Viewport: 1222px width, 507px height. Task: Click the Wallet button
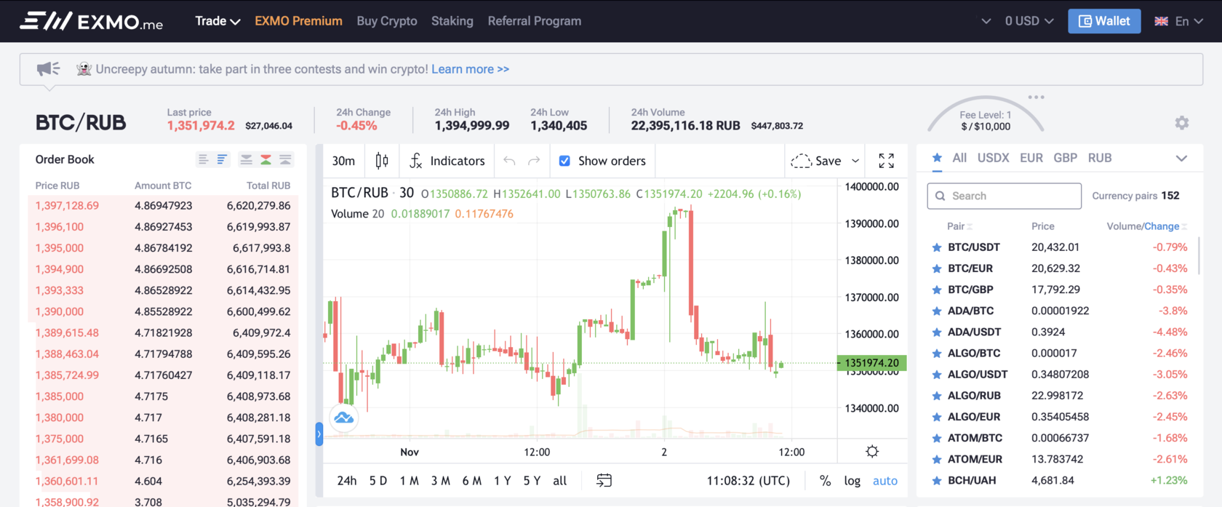click(1104, 21)
